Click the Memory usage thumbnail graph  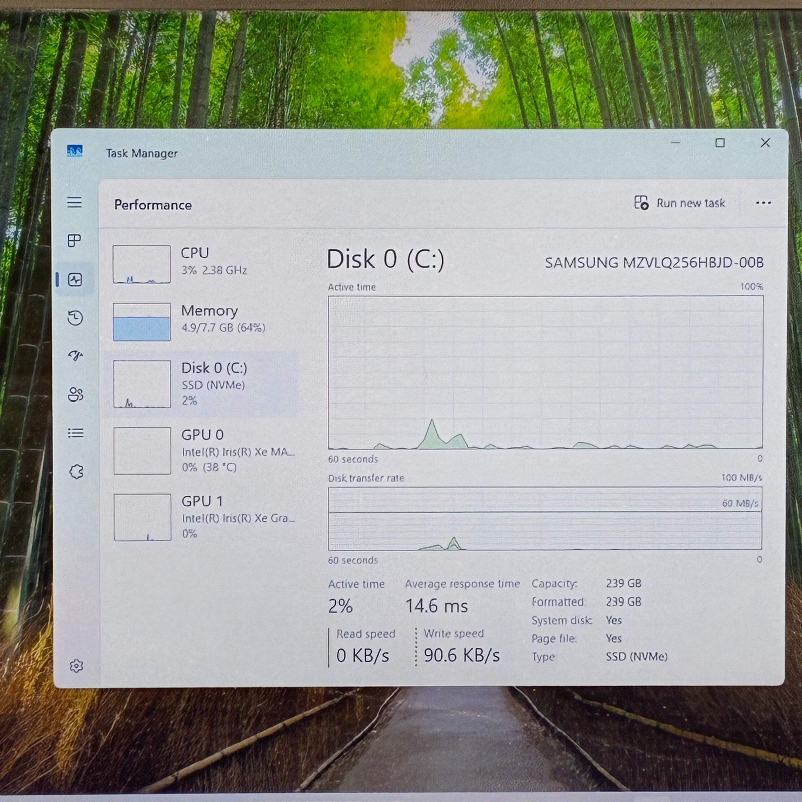tap(142, 322)
